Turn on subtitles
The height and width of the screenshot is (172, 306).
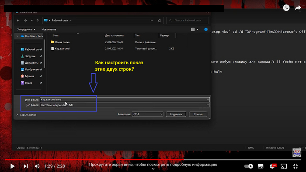[x=261, y=166]
